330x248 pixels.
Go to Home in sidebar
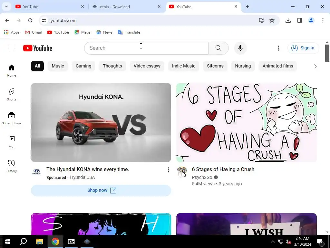(12, 70)
